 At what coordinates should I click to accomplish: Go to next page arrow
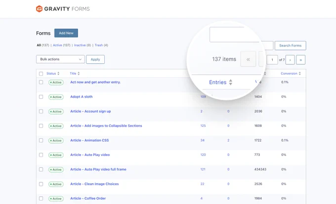(290, 60)
